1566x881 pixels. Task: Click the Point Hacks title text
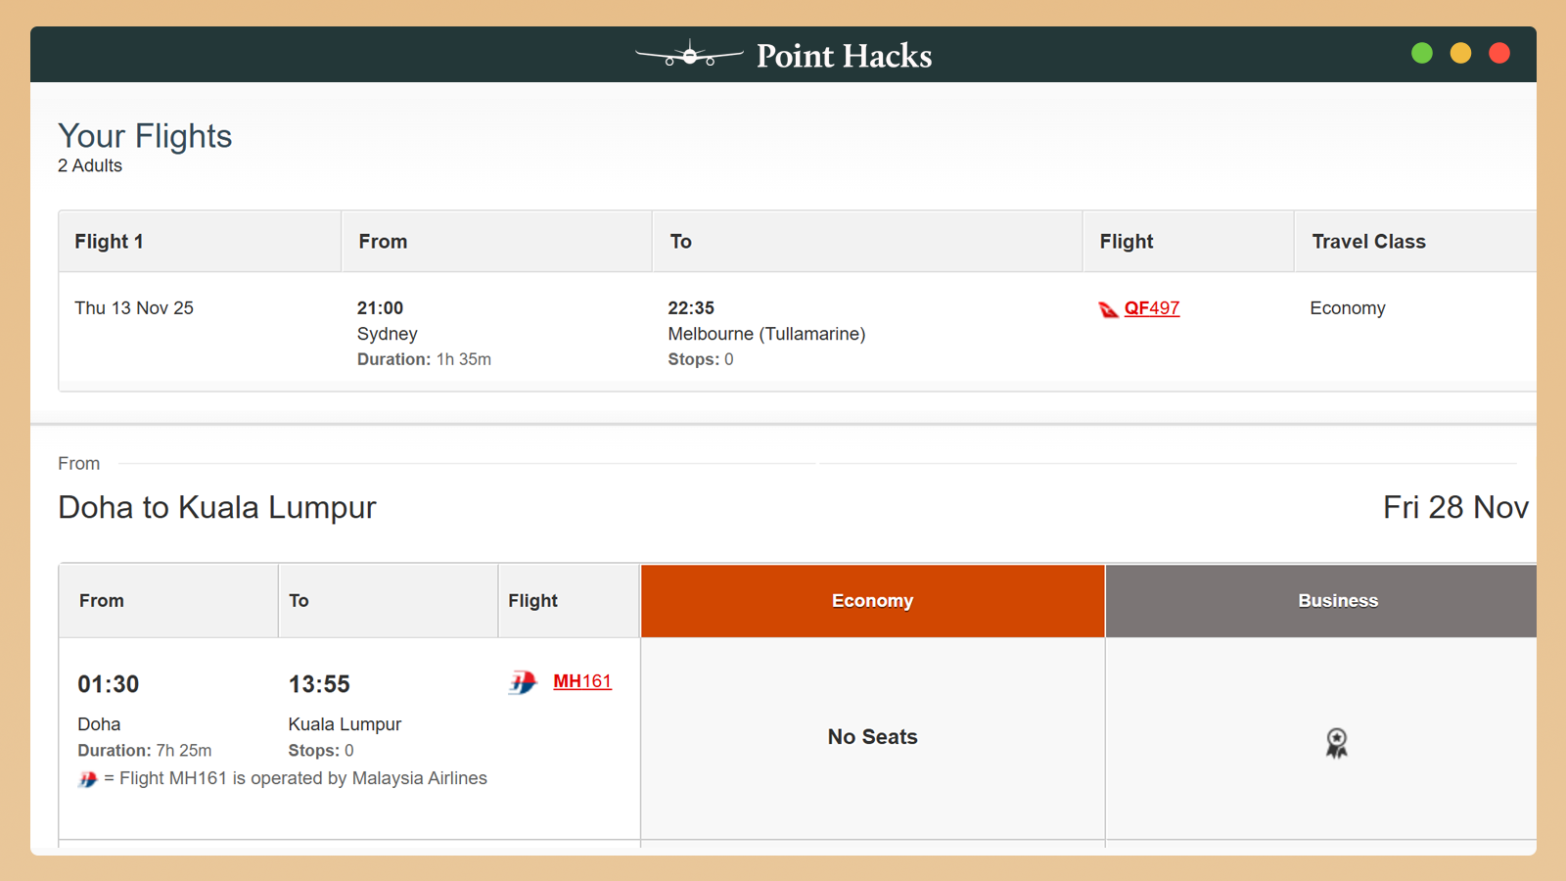click(844, 56)
